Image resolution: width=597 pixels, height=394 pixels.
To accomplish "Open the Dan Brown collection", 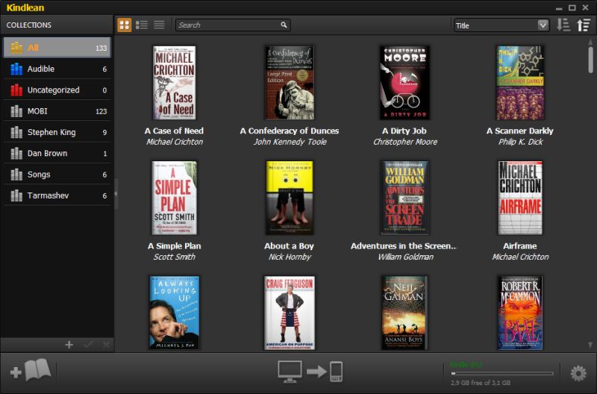I will [x=57, y=154].
